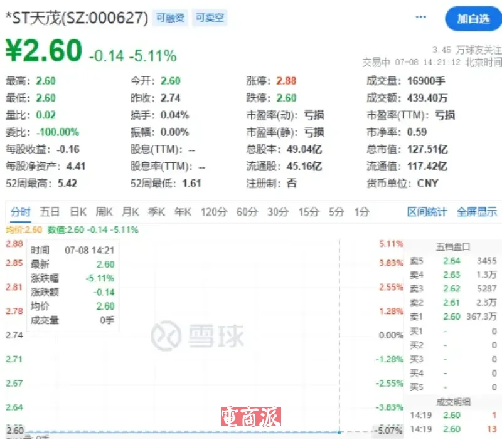This screenshot has height=440, width=502.
Task: Select the 60分 chart tab
Action: click(x=247, y=212)
